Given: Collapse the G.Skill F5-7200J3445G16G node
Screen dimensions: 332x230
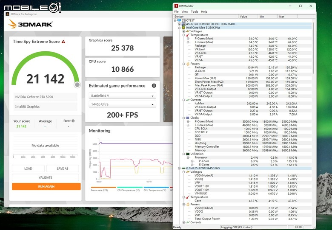Looking at the screenshot, I should tap(179, 168).
